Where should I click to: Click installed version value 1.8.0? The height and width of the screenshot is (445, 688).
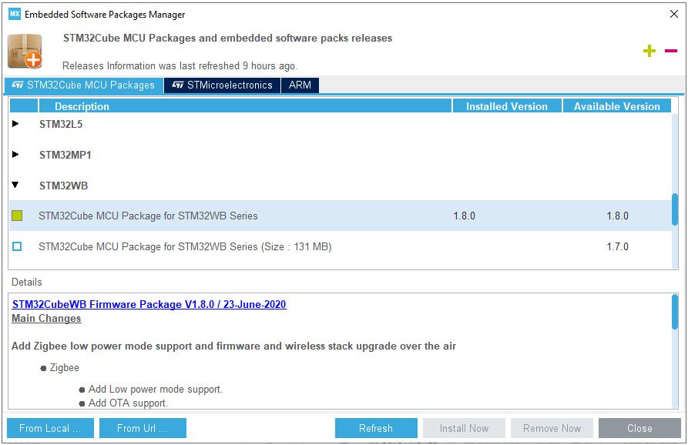point(465,216)
